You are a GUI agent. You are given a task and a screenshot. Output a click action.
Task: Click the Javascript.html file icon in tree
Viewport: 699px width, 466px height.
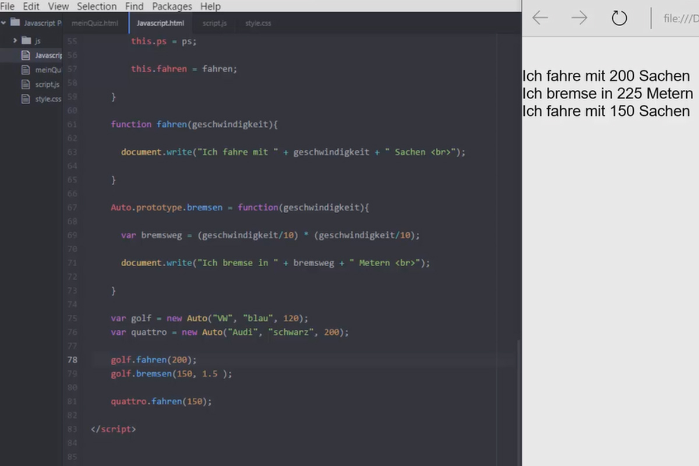point(26,55)
